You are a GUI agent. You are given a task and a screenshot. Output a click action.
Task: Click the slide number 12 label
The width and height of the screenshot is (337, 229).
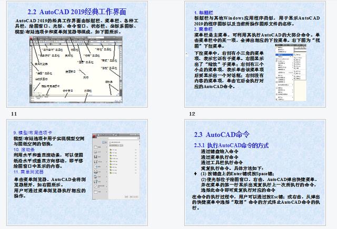tap(192, 114)
